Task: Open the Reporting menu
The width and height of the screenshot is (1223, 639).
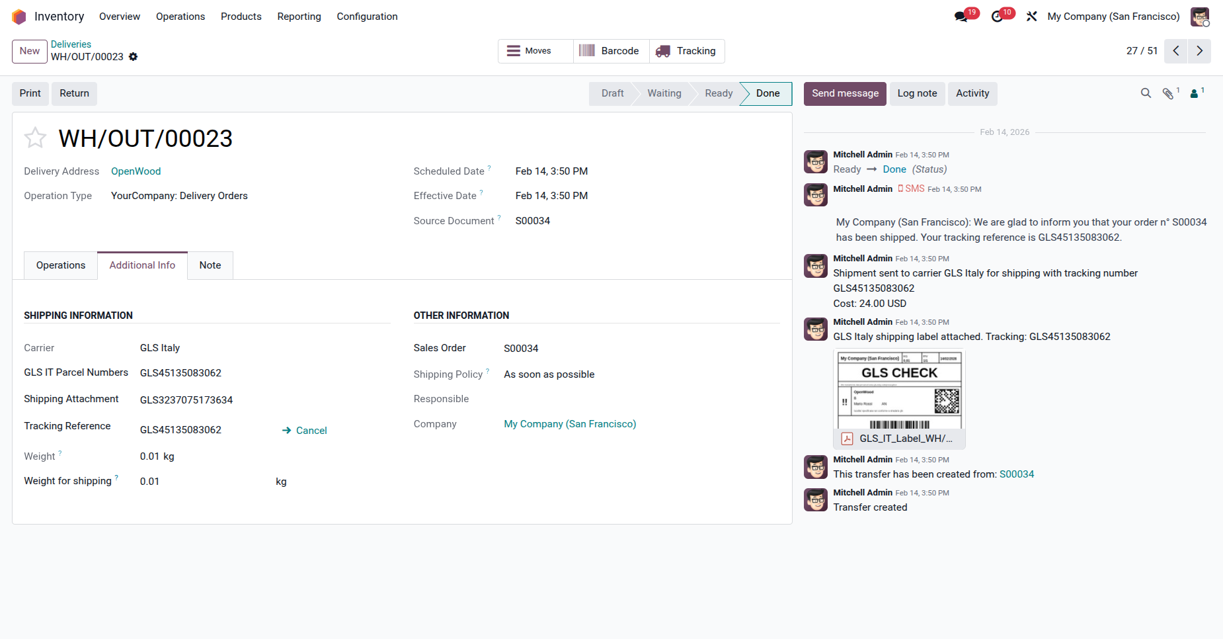Action: point(299,17)
